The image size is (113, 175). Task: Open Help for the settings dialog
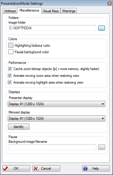pyautogui.click(x=96, y=168)
